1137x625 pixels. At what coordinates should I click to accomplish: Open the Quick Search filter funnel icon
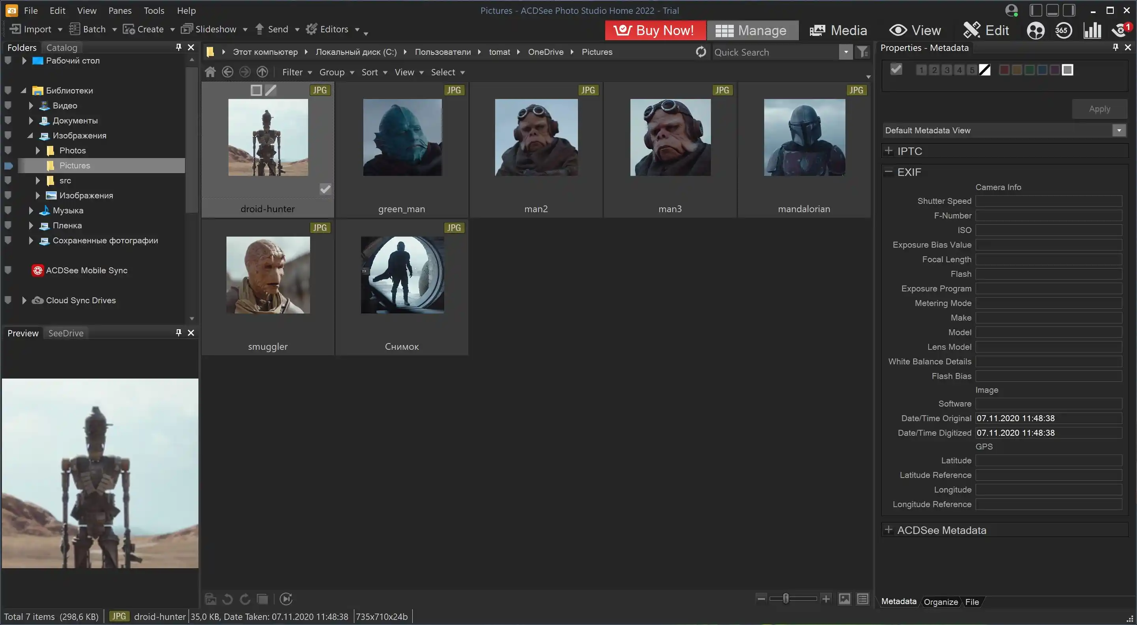tap(862, 52)
